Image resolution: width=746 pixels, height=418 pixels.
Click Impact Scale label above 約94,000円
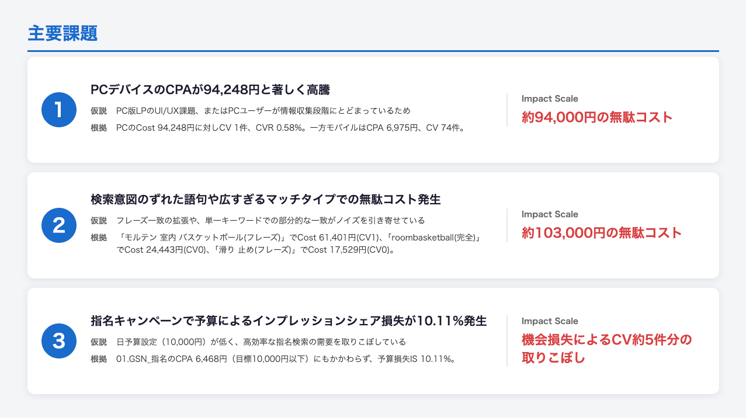pos(550,99)
